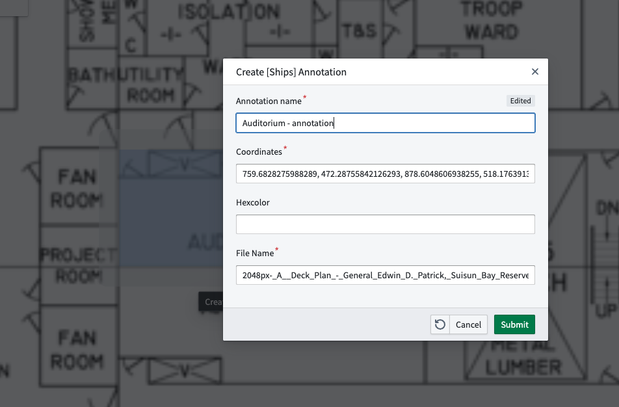Submit the new Ships annotation

tap(514, 324)
